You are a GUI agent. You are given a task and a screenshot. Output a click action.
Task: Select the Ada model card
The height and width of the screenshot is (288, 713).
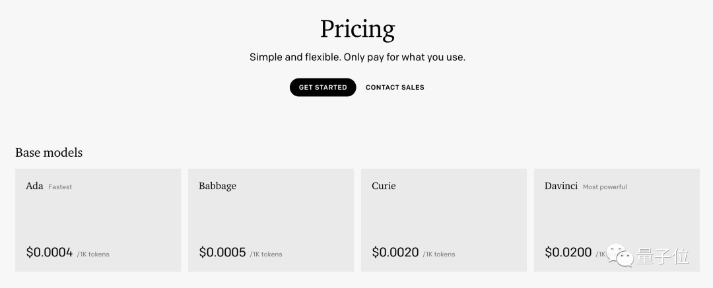[98, 220]
